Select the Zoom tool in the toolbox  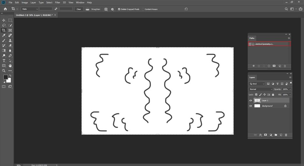click(4, 71)
